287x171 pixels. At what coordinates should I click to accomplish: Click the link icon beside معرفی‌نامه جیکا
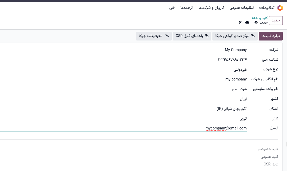167,36
